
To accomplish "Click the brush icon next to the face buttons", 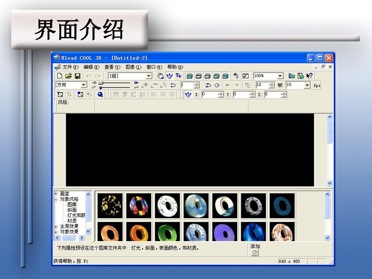I will [236, 76].
